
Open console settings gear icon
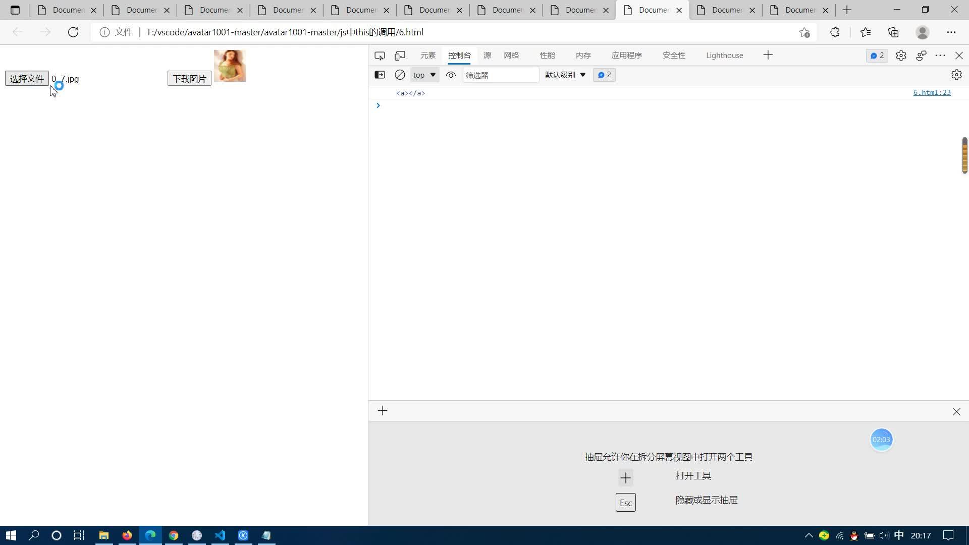click(x=956, y=75)
